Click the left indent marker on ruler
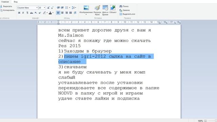The width and height of the screenshot is (217, 122). (x=58, y=24)
